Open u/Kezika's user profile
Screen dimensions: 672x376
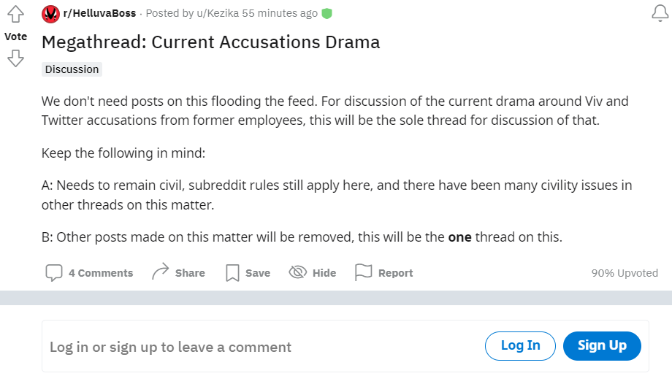tap(218, 13)
